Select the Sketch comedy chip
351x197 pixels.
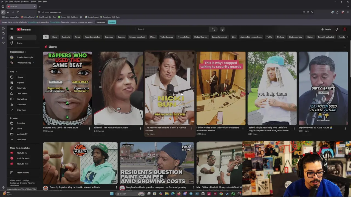click(295, 37)
